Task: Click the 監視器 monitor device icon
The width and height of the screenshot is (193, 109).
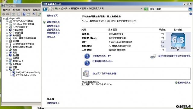Action: 10,56
